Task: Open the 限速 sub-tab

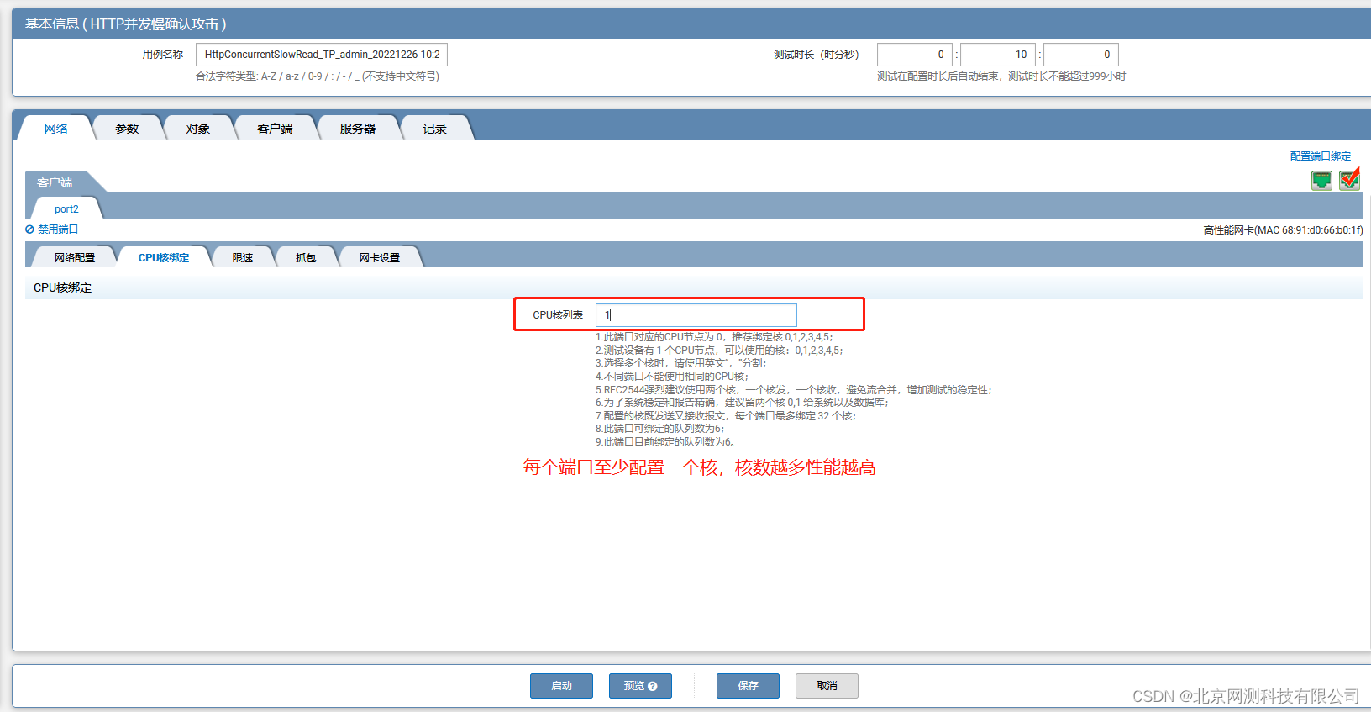Action: 243,257
